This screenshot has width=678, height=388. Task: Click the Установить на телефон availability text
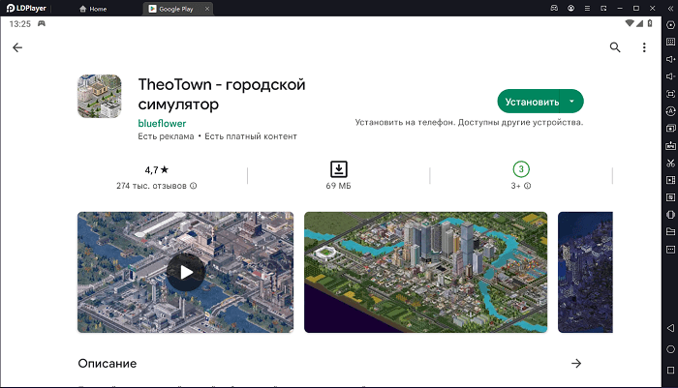pos(469,122)
